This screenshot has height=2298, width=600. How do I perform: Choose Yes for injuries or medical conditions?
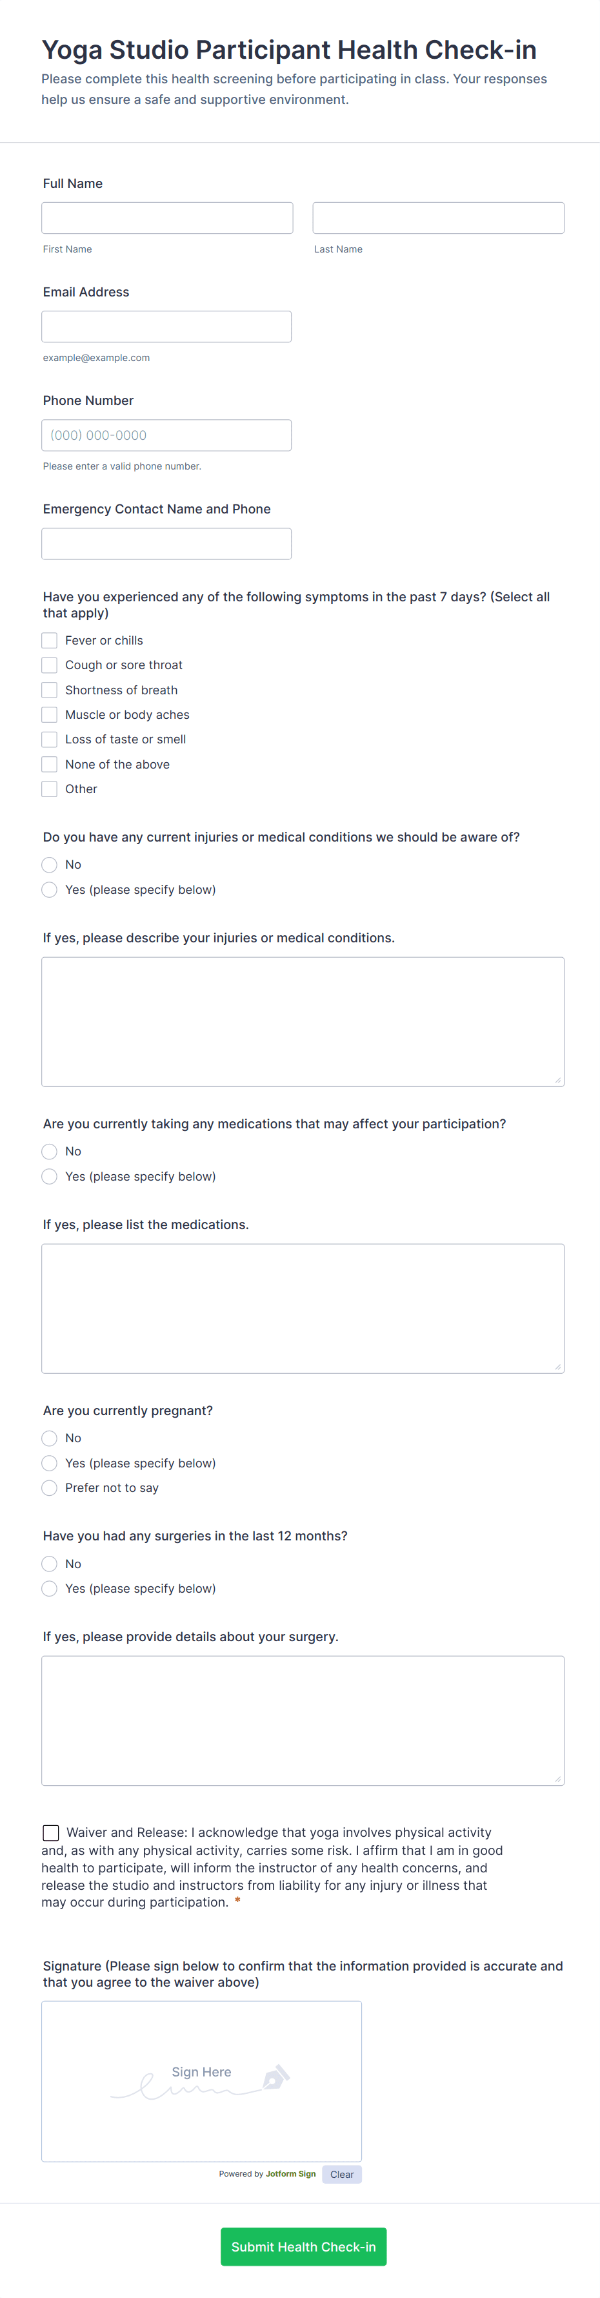[x=49, y=889]
